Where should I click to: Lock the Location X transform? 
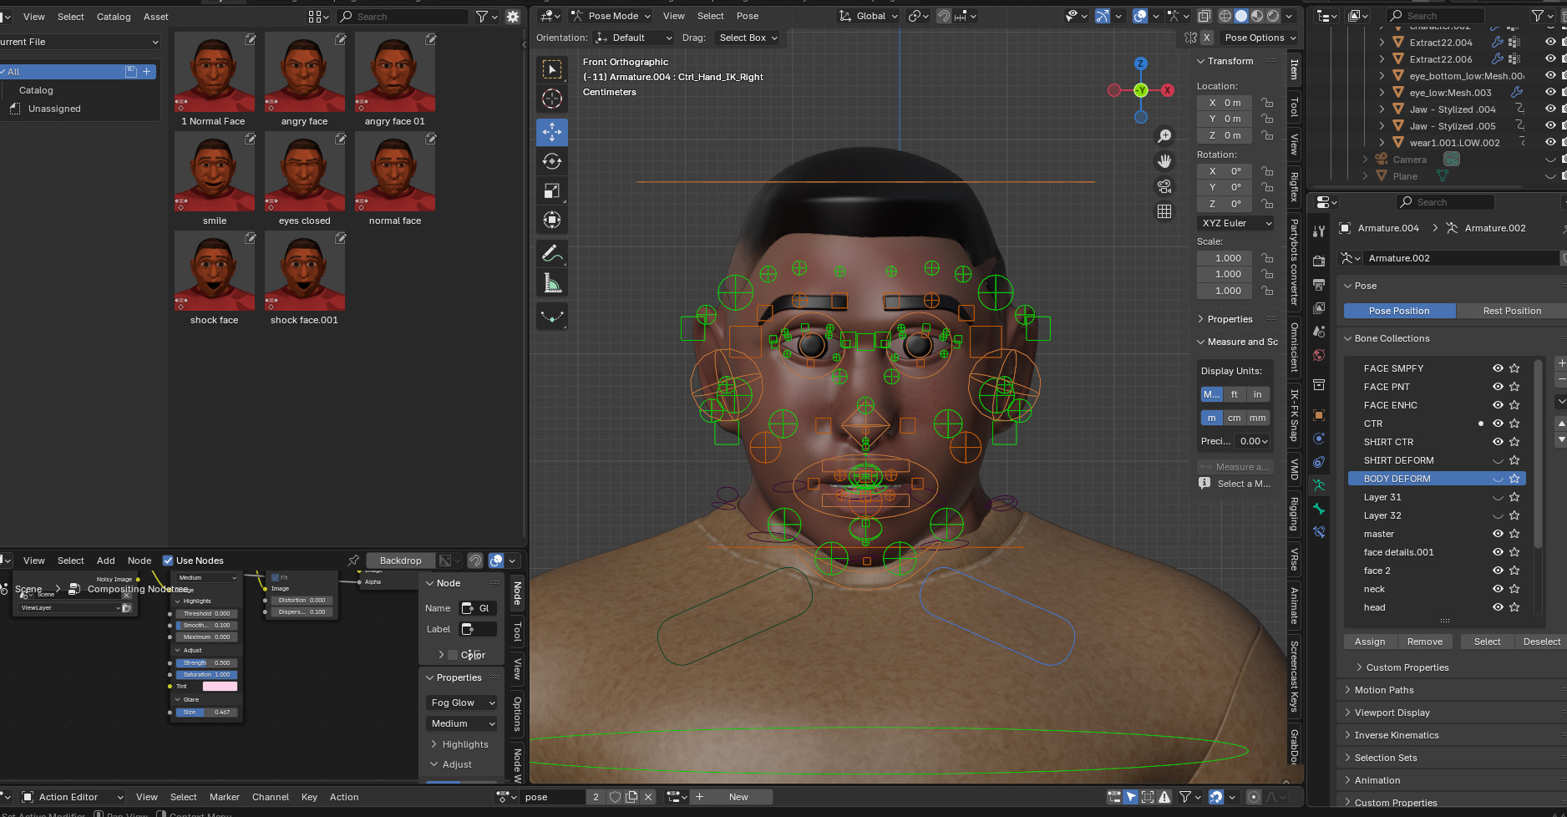click(1267, 103)
